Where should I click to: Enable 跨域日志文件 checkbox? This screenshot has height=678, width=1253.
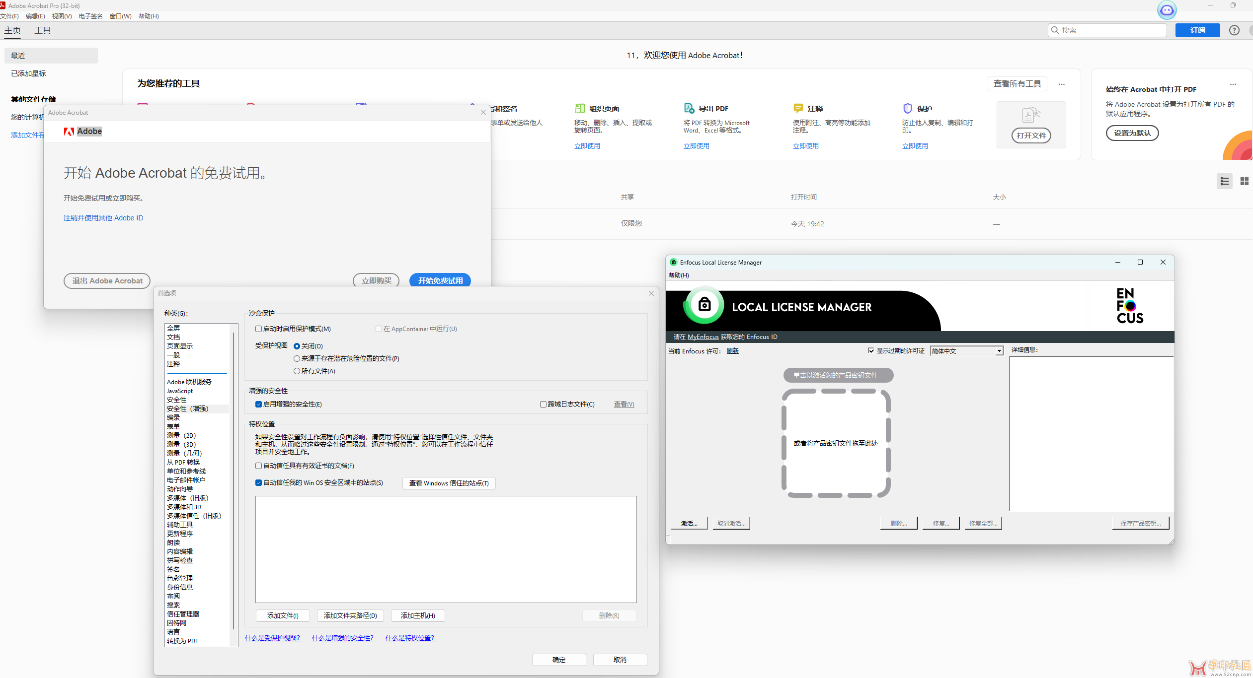pyautogui.click(x=543, y=404)
